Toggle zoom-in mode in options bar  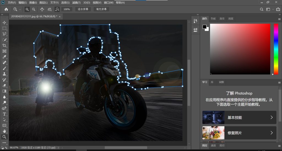[27, 9]
